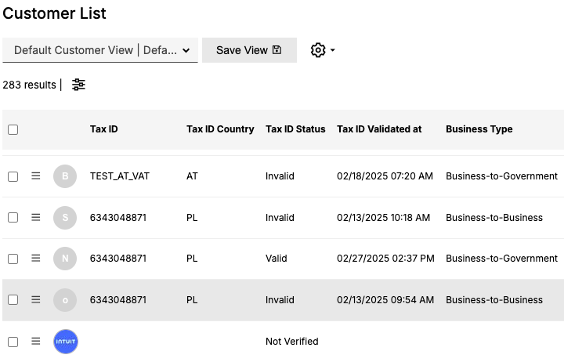Open the row with 02/27/2025 02:37 PM

tap(283, 259)
